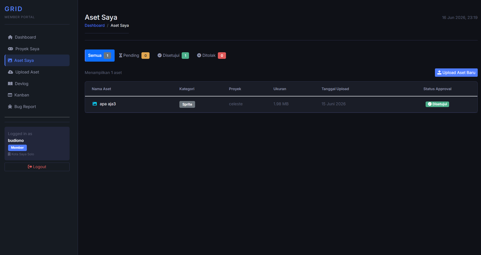The image size is (481, 255).
Task: Click the gamepad icon for Proyek Saya
Action: pos(10,49)
